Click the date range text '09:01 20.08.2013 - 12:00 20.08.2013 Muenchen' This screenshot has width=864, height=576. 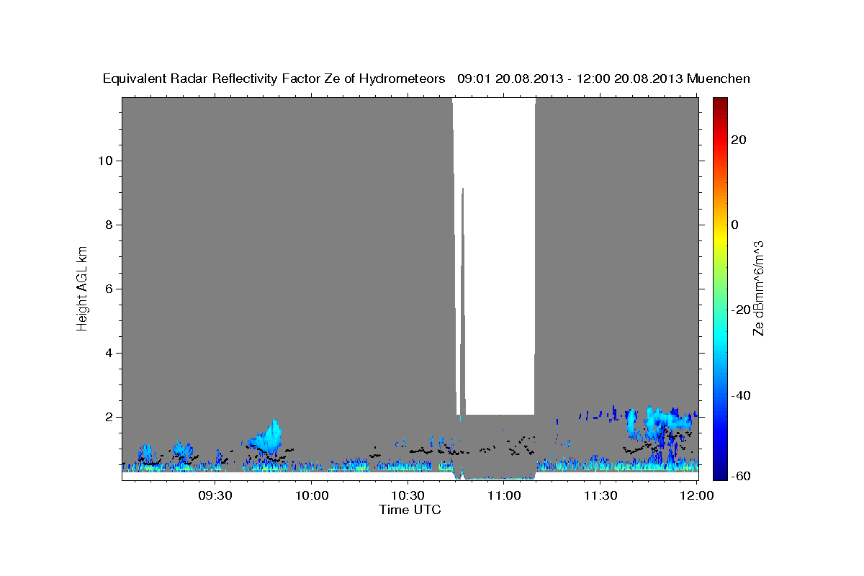[x=604, y=79]
